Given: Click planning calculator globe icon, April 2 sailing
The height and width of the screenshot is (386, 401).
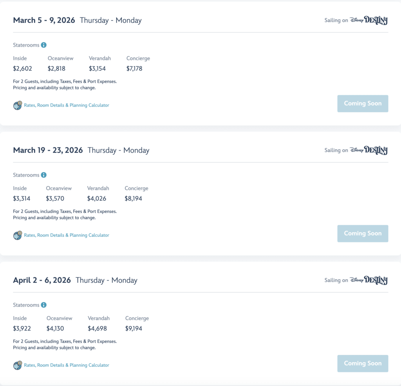Looking at the screenshot, I should click(17, 365).
